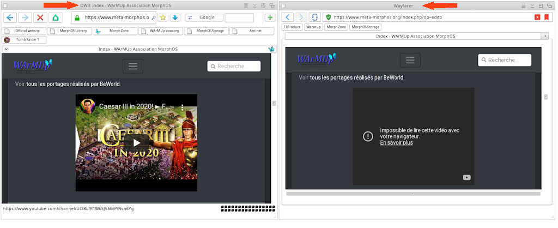Click the WArMUp logo in the OWB page
558x228 pixels.
tap(33, 66)
